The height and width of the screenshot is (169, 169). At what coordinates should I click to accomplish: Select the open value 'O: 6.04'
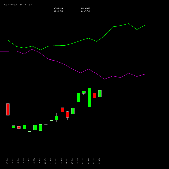(58, 11)
